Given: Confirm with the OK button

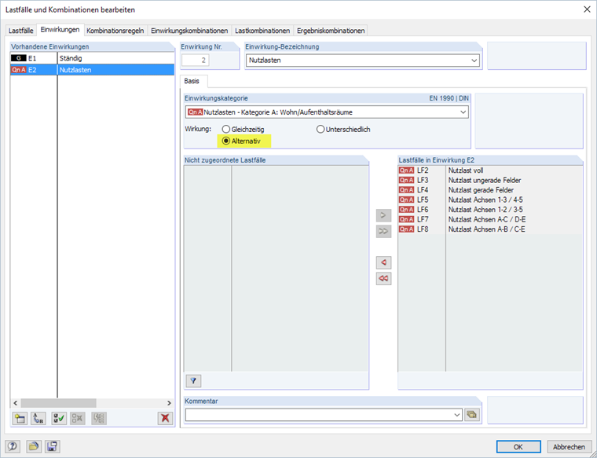Looking at the screenshot, I should [x=518, y=446].
